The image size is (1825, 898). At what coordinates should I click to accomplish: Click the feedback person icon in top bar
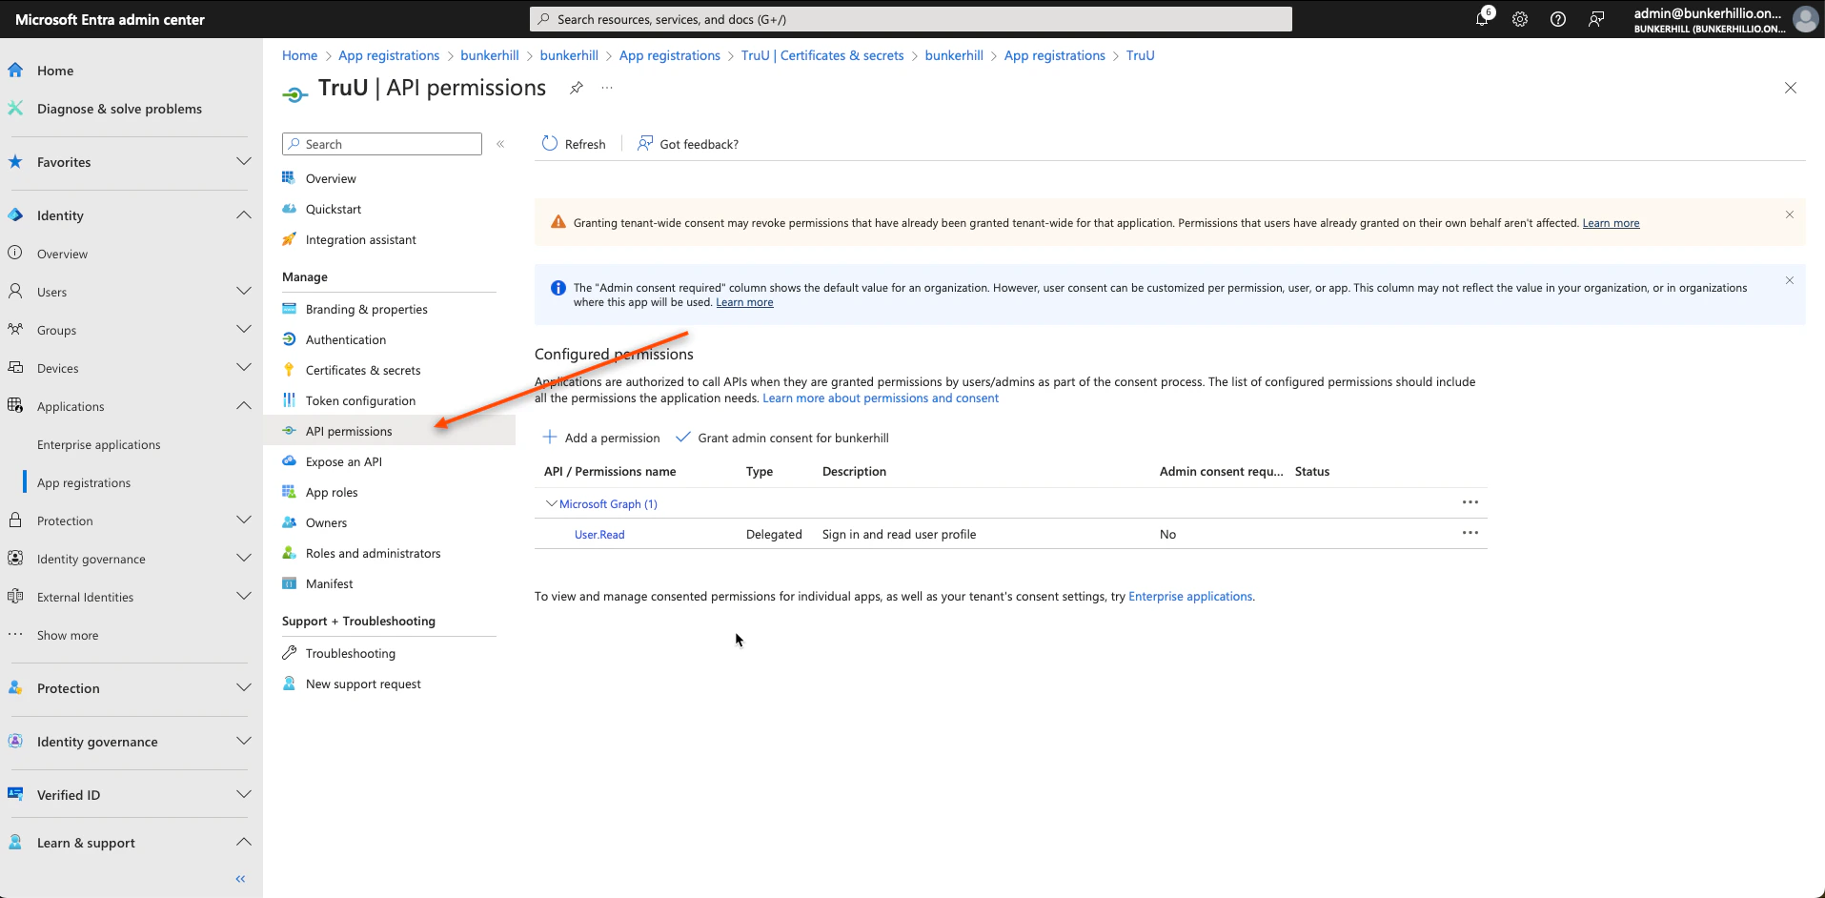click(x=1596, y=19)
